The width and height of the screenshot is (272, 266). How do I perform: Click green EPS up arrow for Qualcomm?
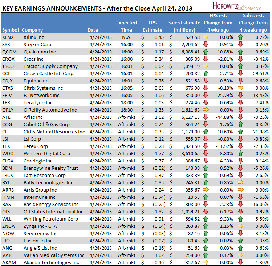(206, 52)
